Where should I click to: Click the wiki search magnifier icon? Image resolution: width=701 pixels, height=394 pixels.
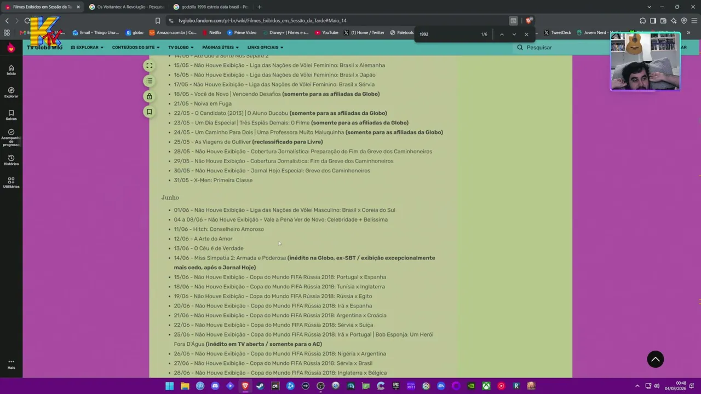point(520,48)
